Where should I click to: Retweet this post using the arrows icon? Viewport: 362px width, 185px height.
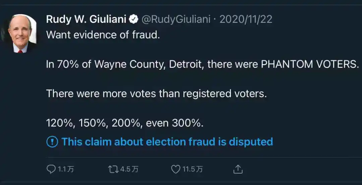(113, 169)
